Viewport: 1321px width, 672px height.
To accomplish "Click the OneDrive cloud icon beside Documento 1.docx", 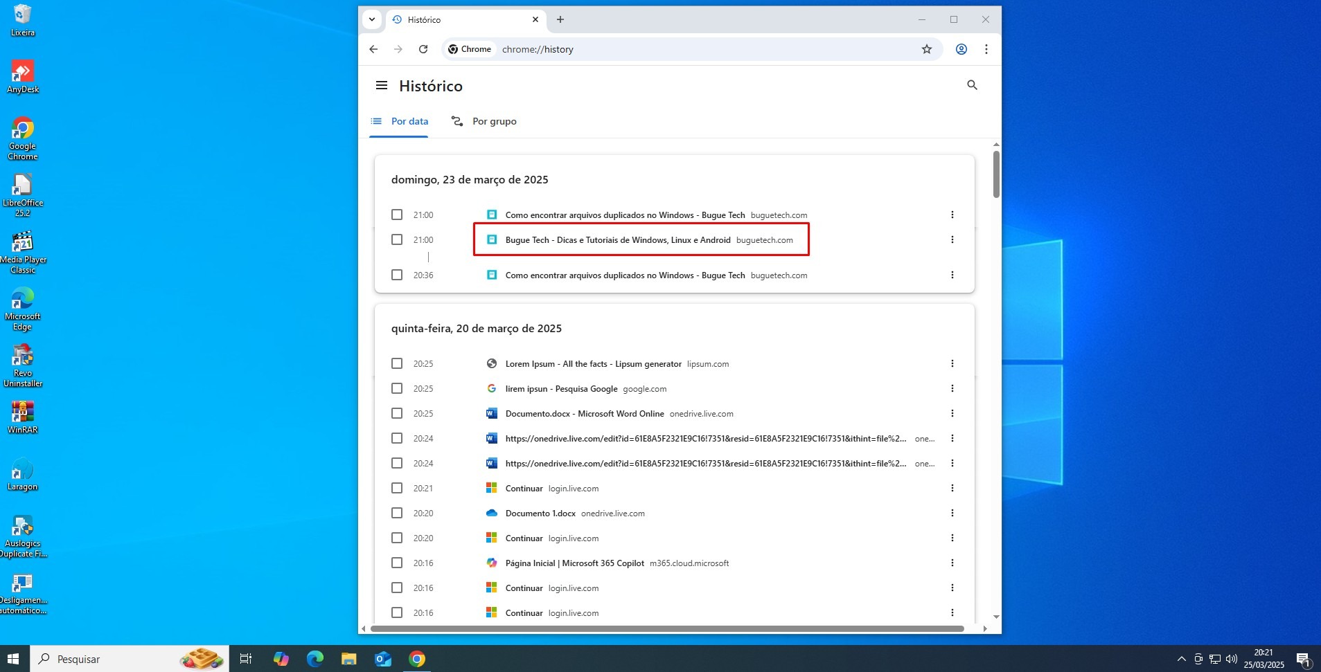I will pyautogui.click(x=491, y=513).
